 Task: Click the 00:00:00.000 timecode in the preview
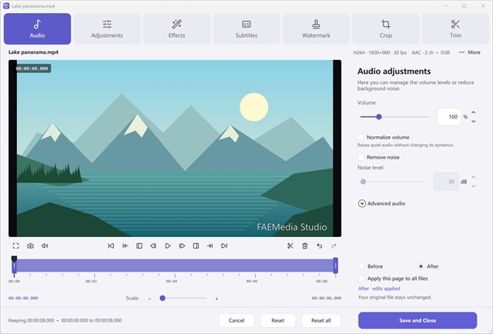32,68
